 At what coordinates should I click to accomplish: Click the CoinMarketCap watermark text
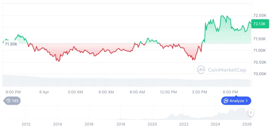pos(227,70)
